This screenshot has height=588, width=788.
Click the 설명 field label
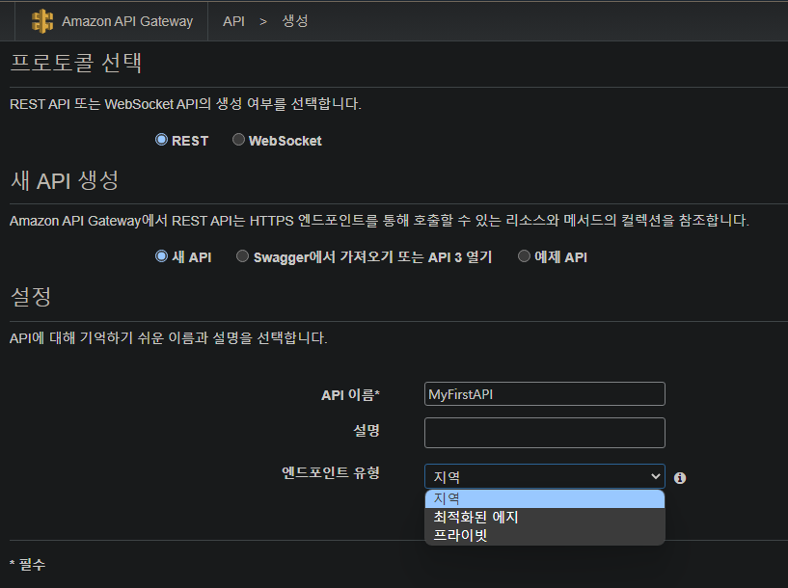coord(367,430)
